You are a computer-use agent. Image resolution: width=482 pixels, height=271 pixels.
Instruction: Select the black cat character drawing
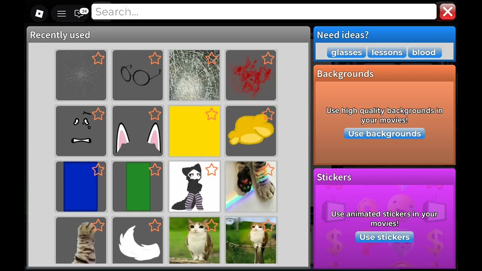(x=194, y=187)
